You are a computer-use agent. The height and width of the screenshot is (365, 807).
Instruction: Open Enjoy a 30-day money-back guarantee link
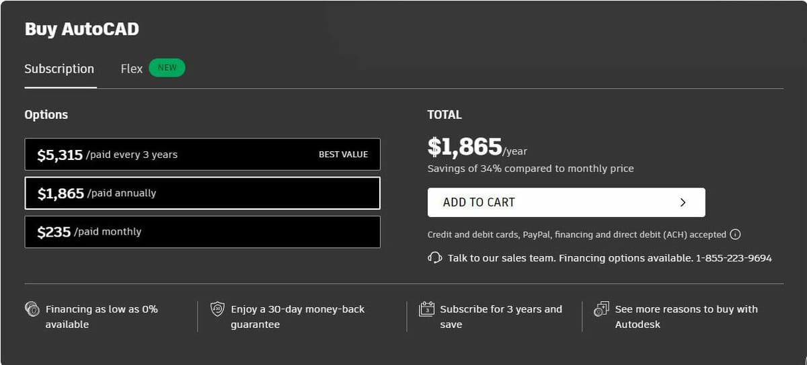(297, 317)
